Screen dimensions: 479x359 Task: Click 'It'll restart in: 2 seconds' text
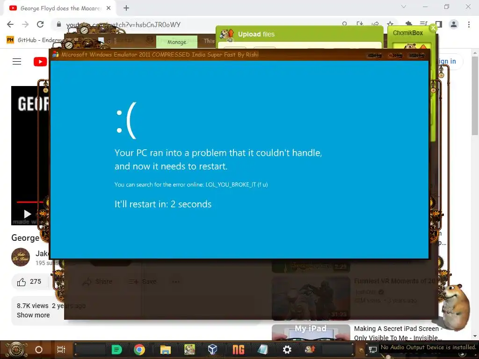[x=163, y=204]
